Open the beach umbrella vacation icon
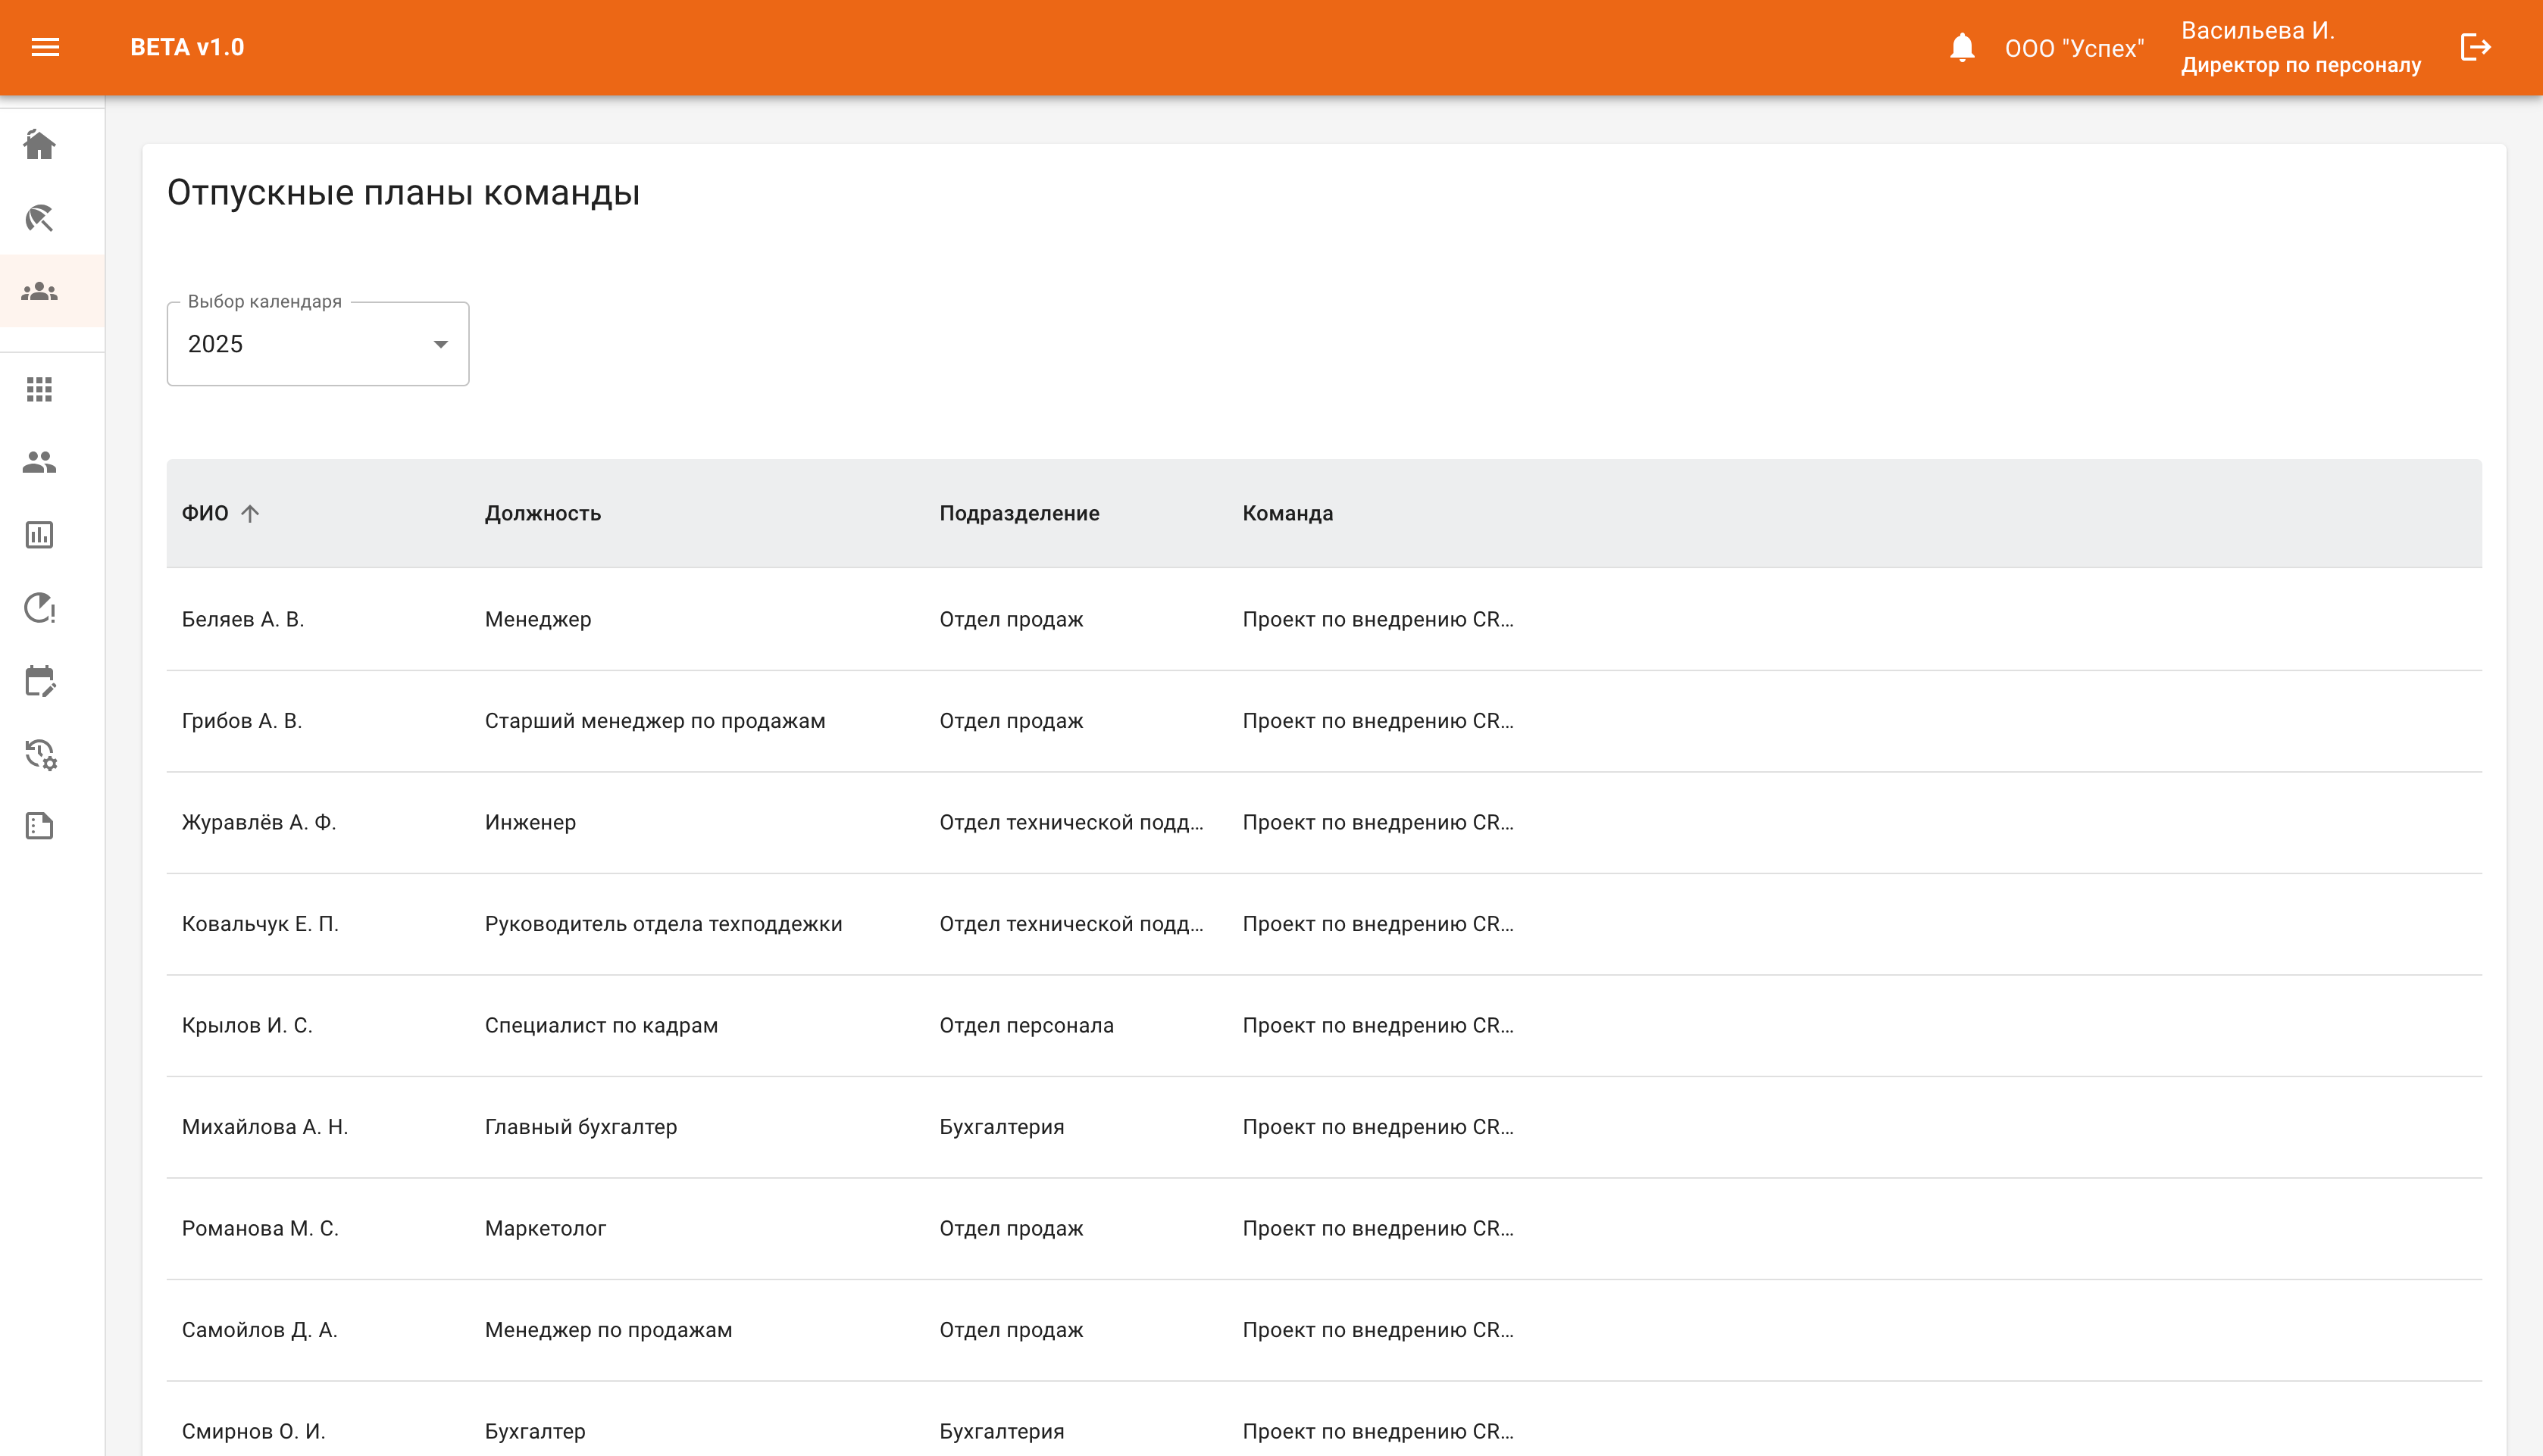Viewport: 2543px width, 1456px height. click(x=40, y=218)
